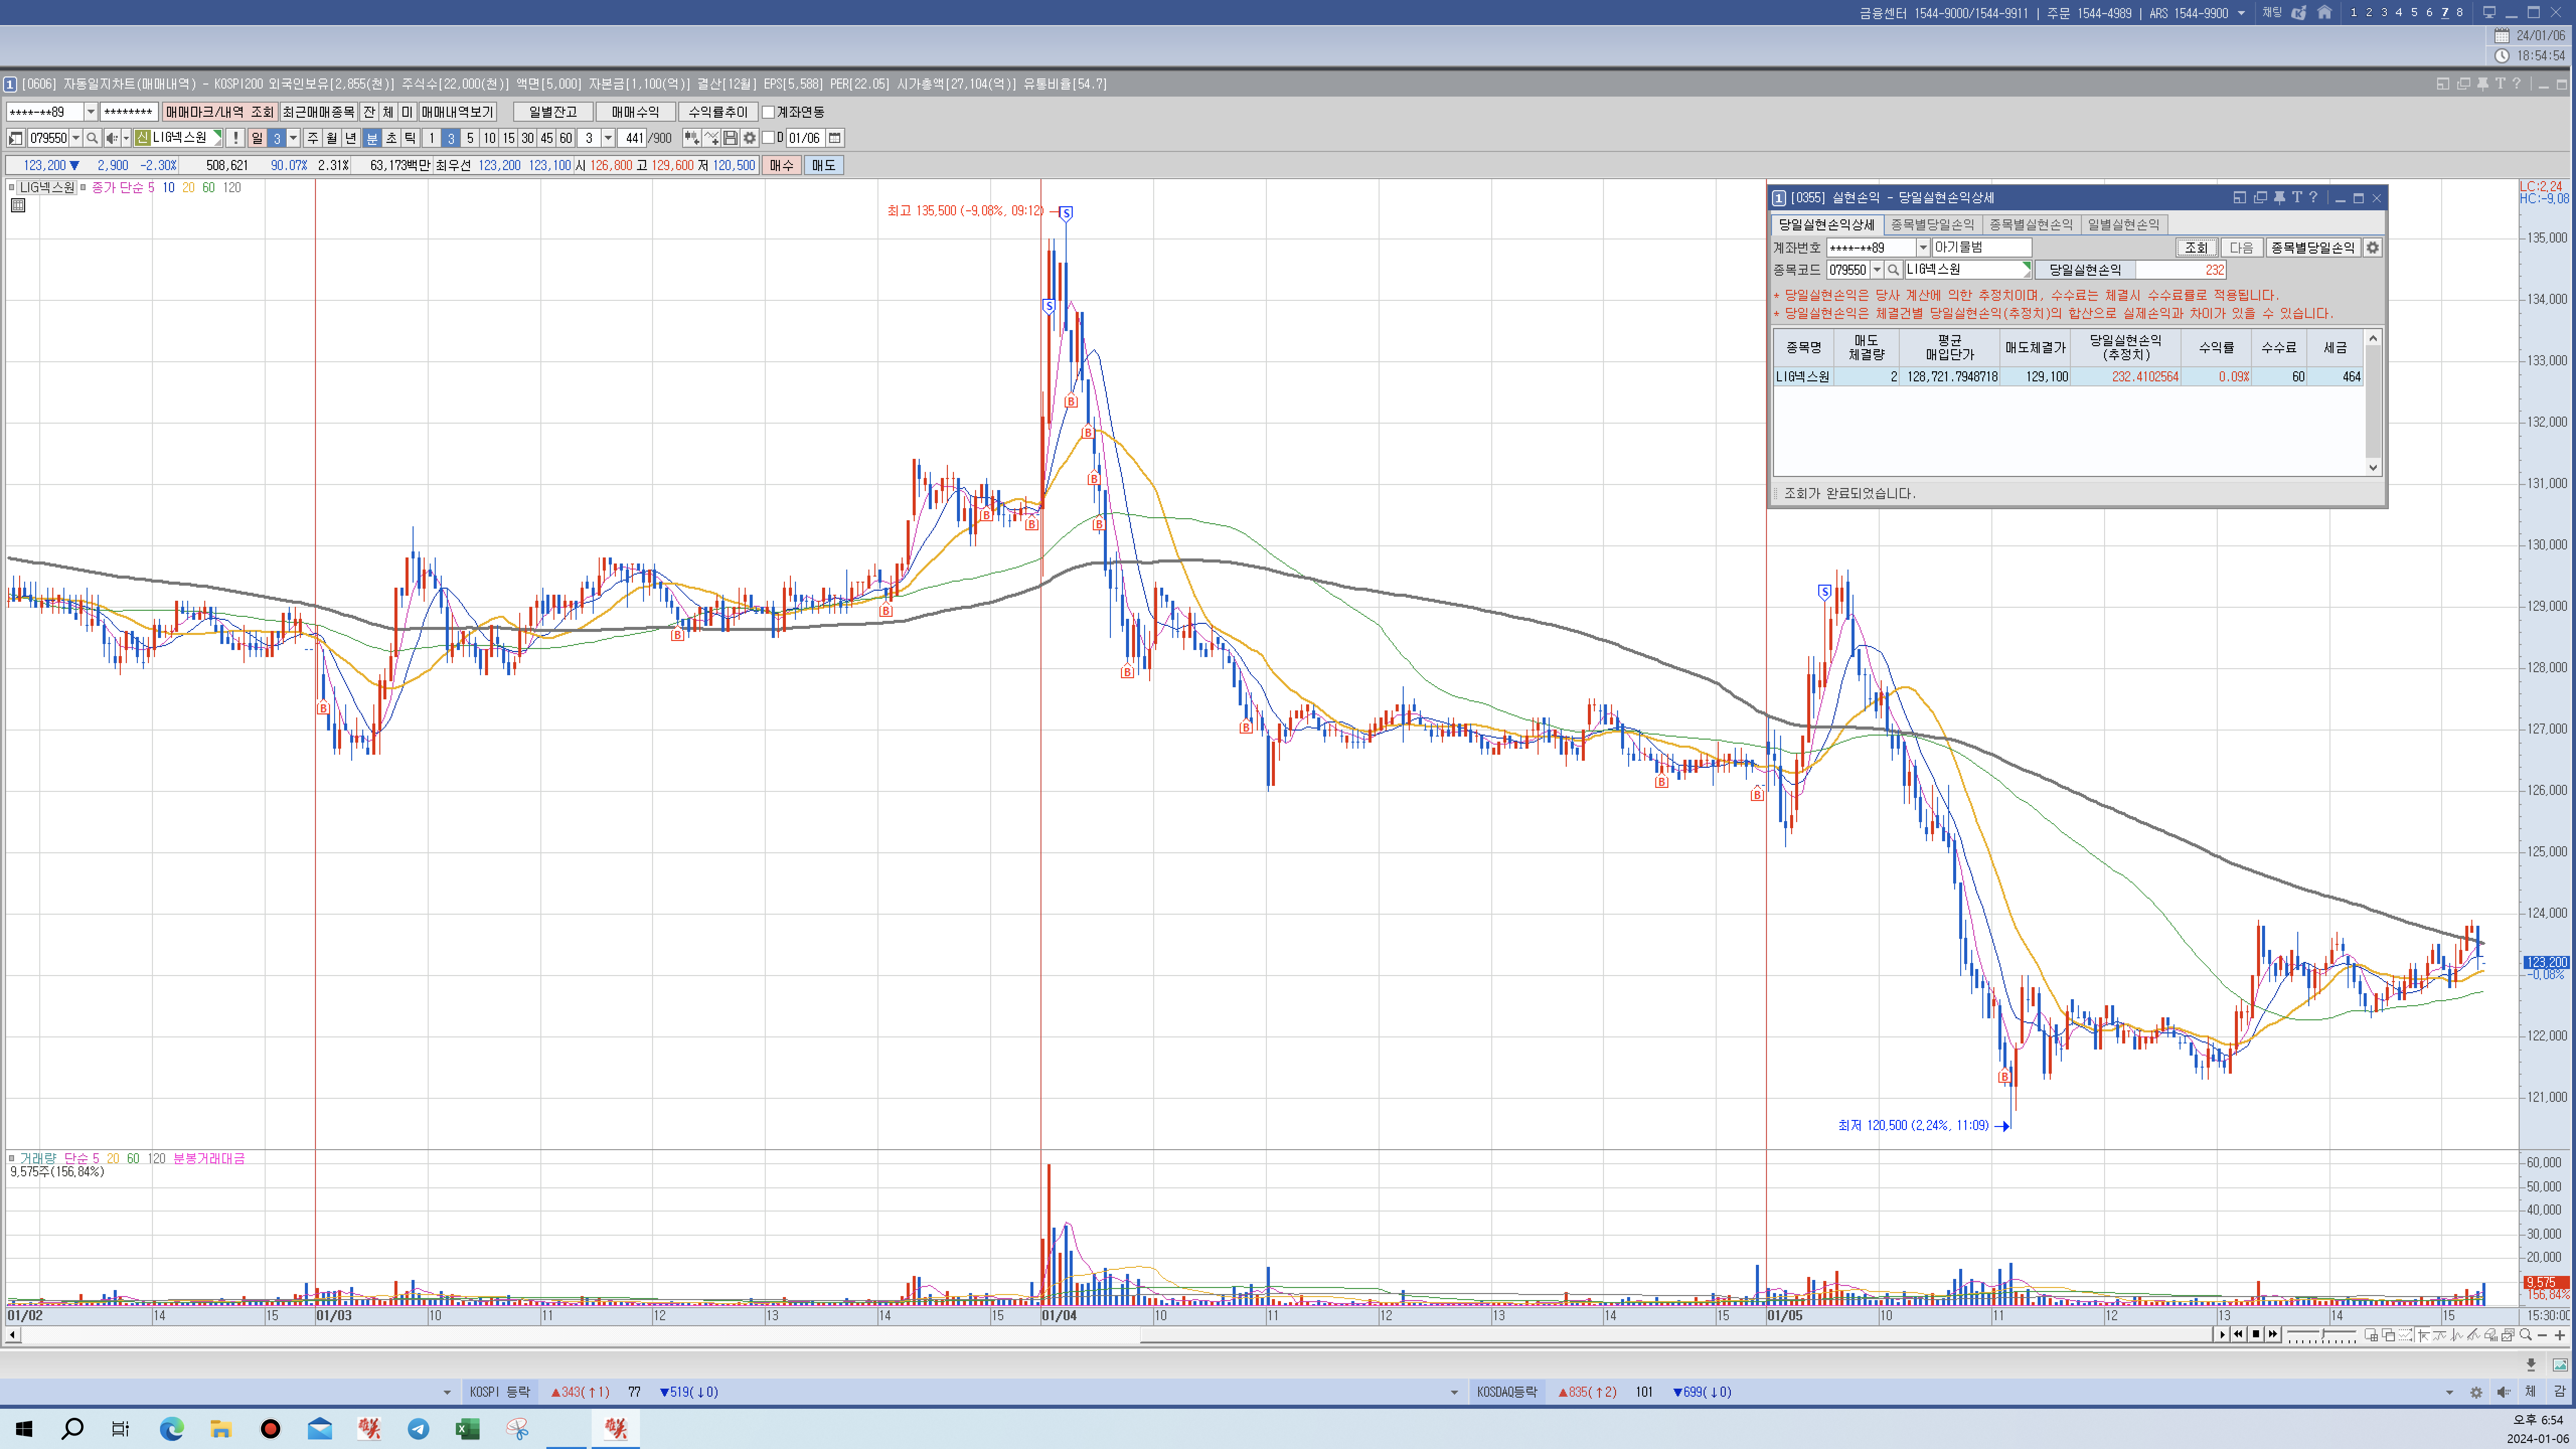The height and width of the screenshot is (1449, 2576).
Task: Click the stop button on chart replay controls
Action: pyautogui.click(x=2256, y=1334)
